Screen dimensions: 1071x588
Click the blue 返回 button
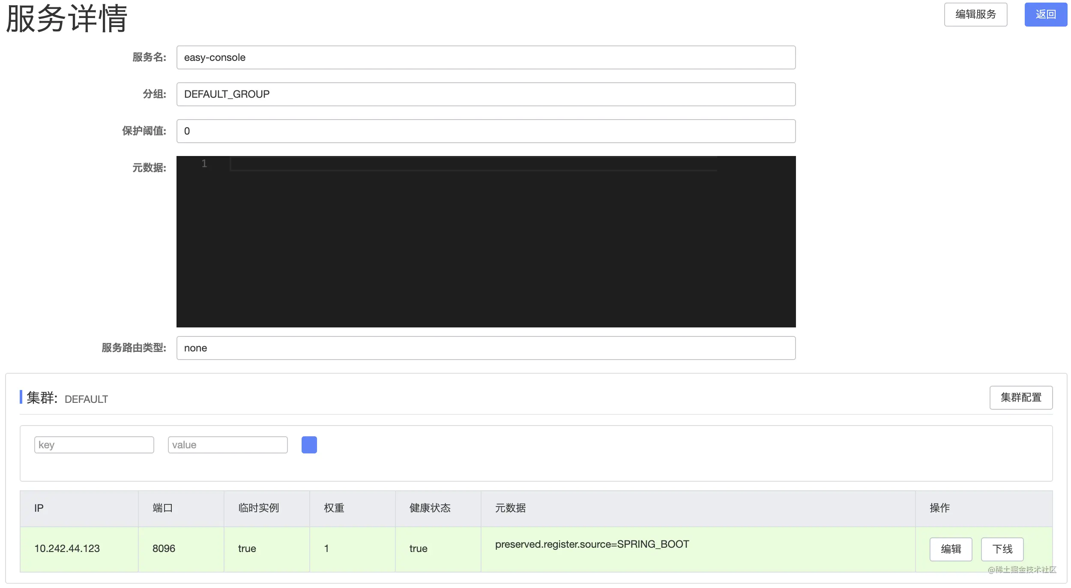coord(1045,15)
